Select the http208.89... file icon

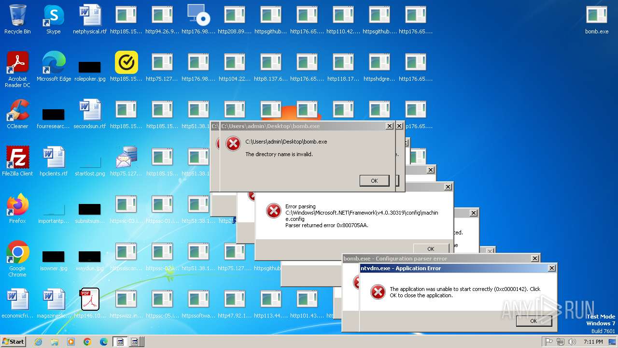235,19
